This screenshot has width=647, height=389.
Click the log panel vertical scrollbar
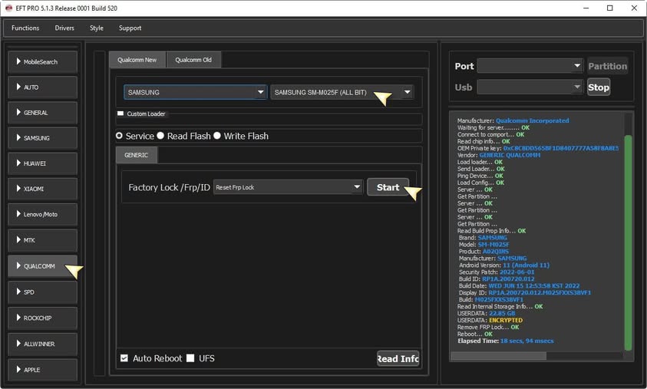tap(628, 242)
